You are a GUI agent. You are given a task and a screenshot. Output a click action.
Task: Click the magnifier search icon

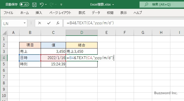146,5
